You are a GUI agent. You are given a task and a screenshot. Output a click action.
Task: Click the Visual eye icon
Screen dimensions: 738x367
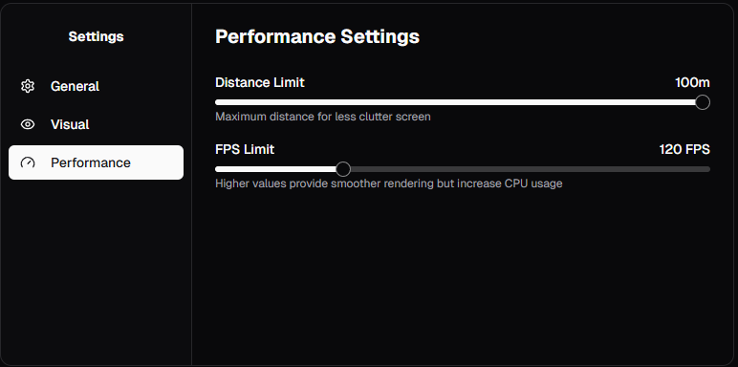pyautogui.click(x=28, y=124)
